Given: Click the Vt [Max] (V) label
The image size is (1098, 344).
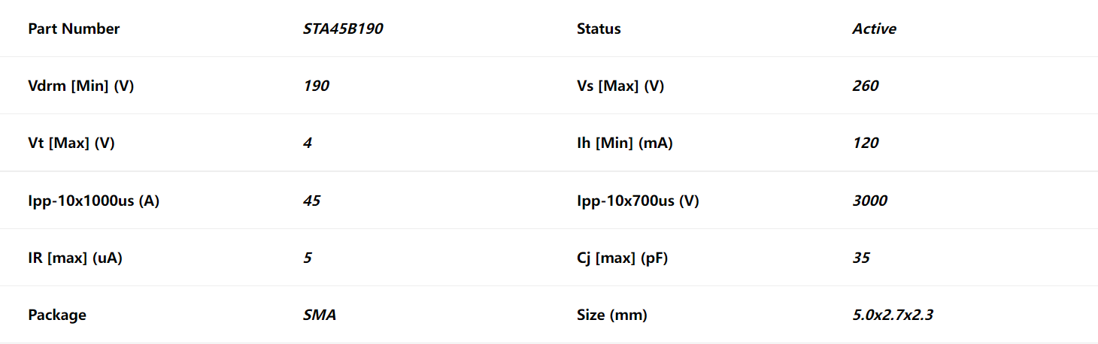Looking at the screenshot, I should [x=71, y=143].
